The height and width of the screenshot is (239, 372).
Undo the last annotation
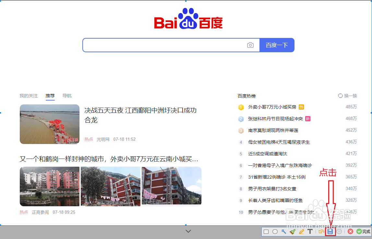coord(321,232)
